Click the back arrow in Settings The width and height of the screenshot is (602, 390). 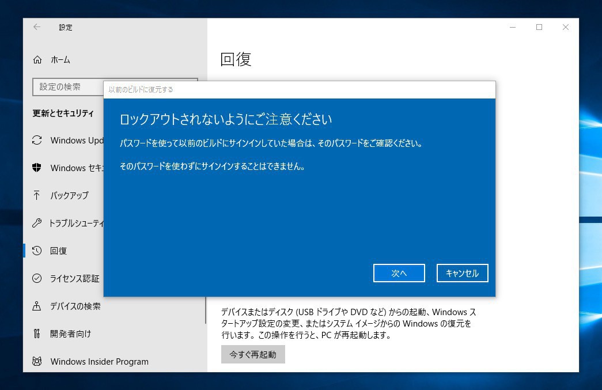pos(37,27)
